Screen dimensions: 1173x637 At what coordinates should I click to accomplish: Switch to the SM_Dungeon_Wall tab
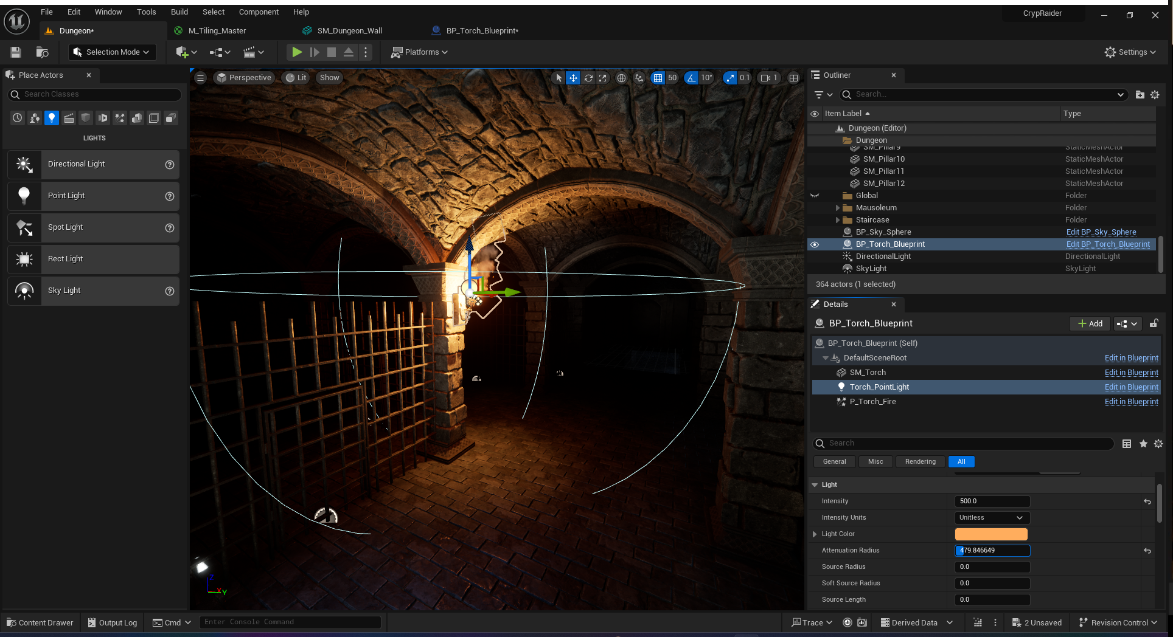click(350, 30)
